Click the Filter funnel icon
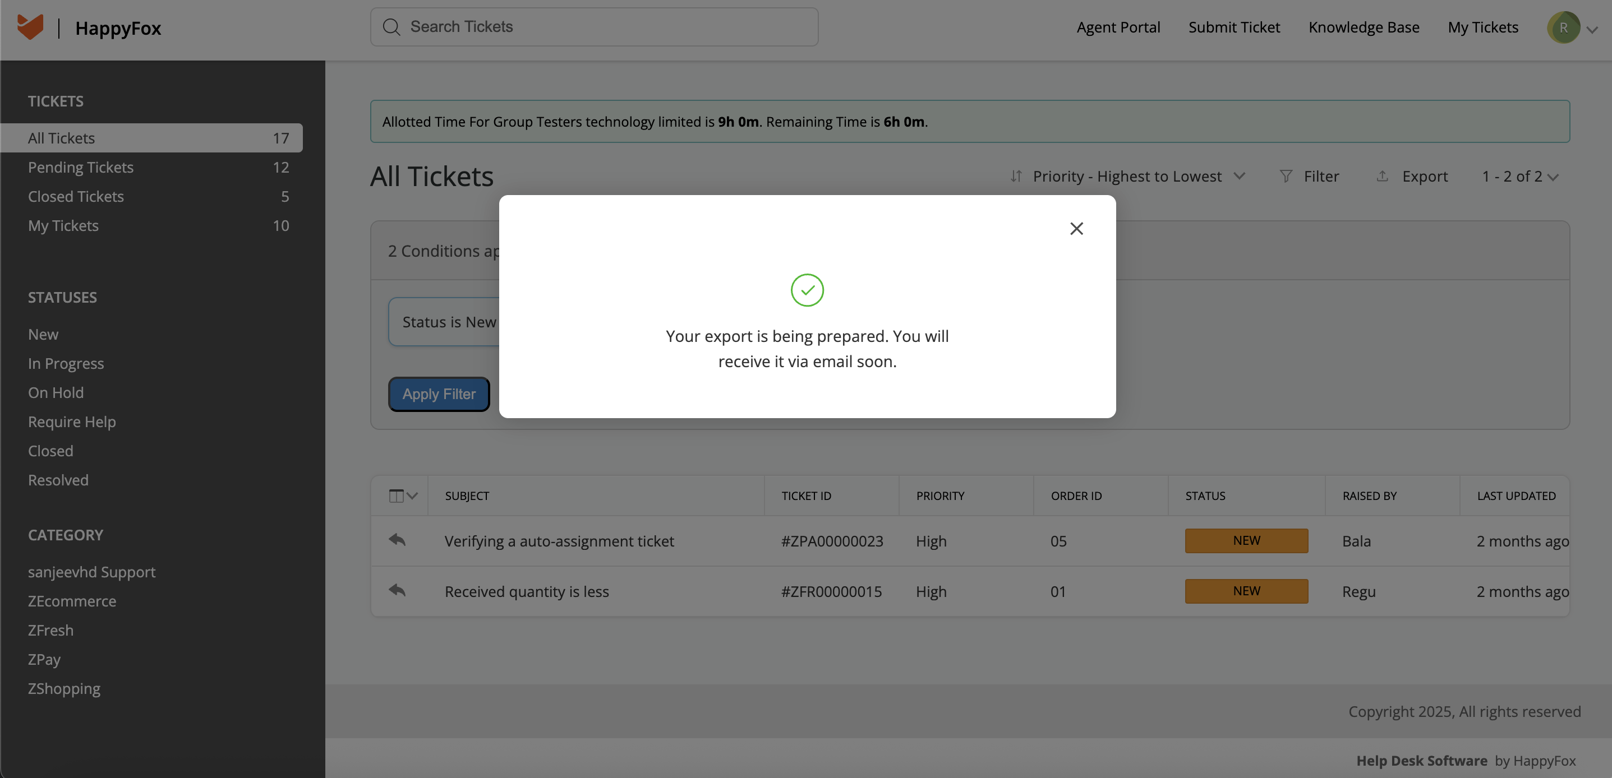The width and height of the screenshot is (1612, 778). pyautogui.click(x=1286, y=177)
